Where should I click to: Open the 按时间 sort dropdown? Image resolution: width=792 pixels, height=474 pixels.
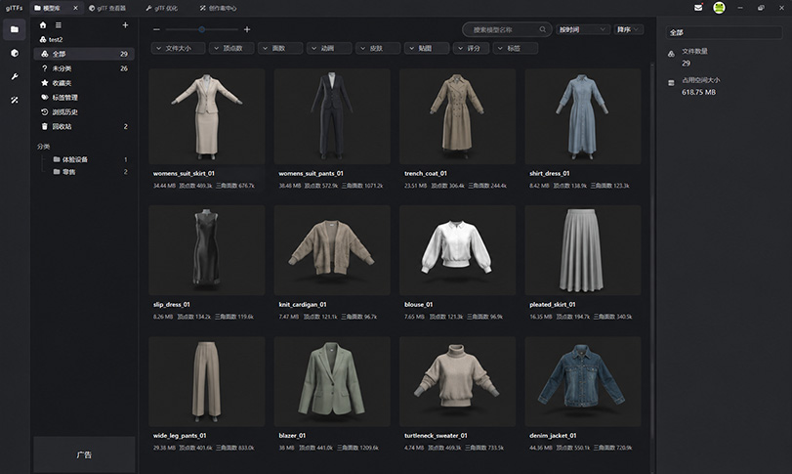coord(582,30)
